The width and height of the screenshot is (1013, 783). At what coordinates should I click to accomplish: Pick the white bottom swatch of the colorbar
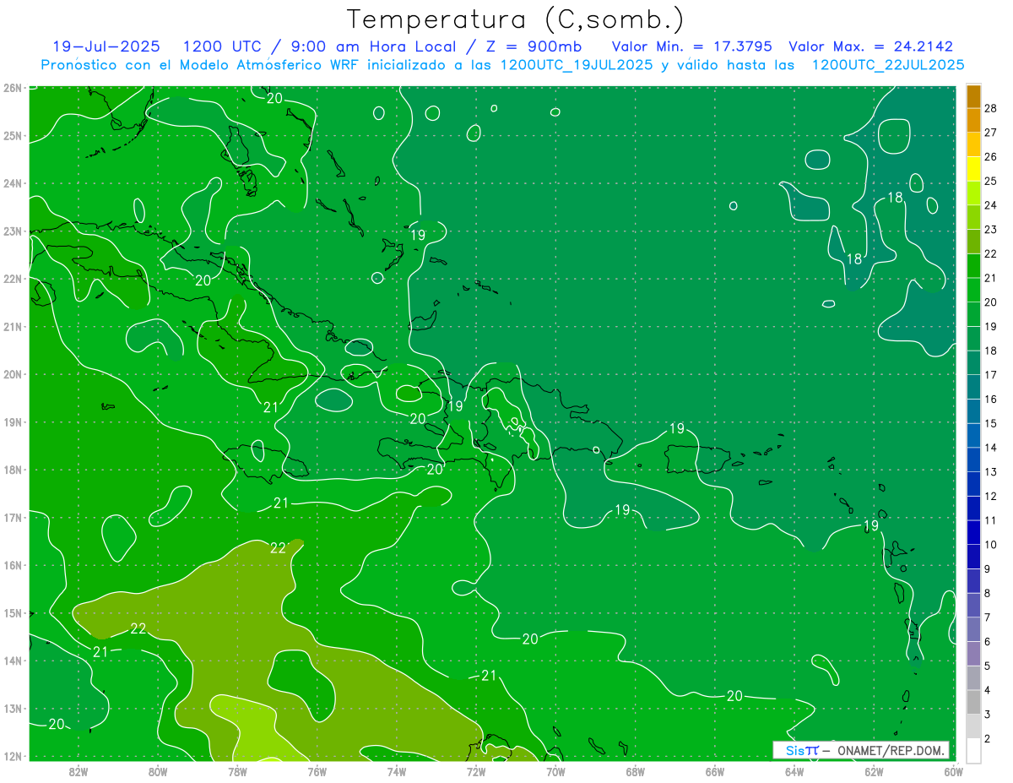(973, 750)
